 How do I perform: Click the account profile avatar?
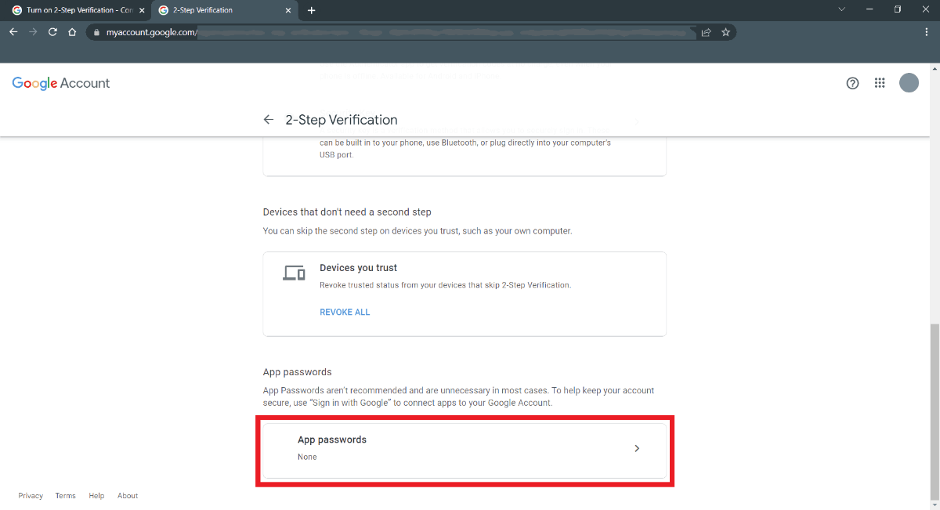[x=909, y=83]
